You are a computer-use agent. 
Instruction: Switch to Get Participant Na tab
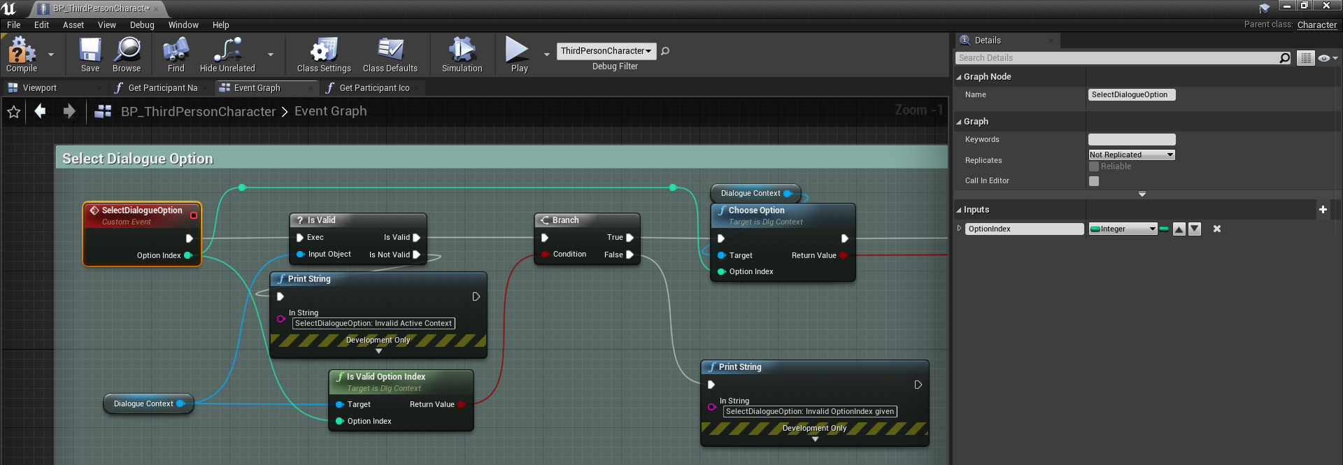tap(163, 88)
